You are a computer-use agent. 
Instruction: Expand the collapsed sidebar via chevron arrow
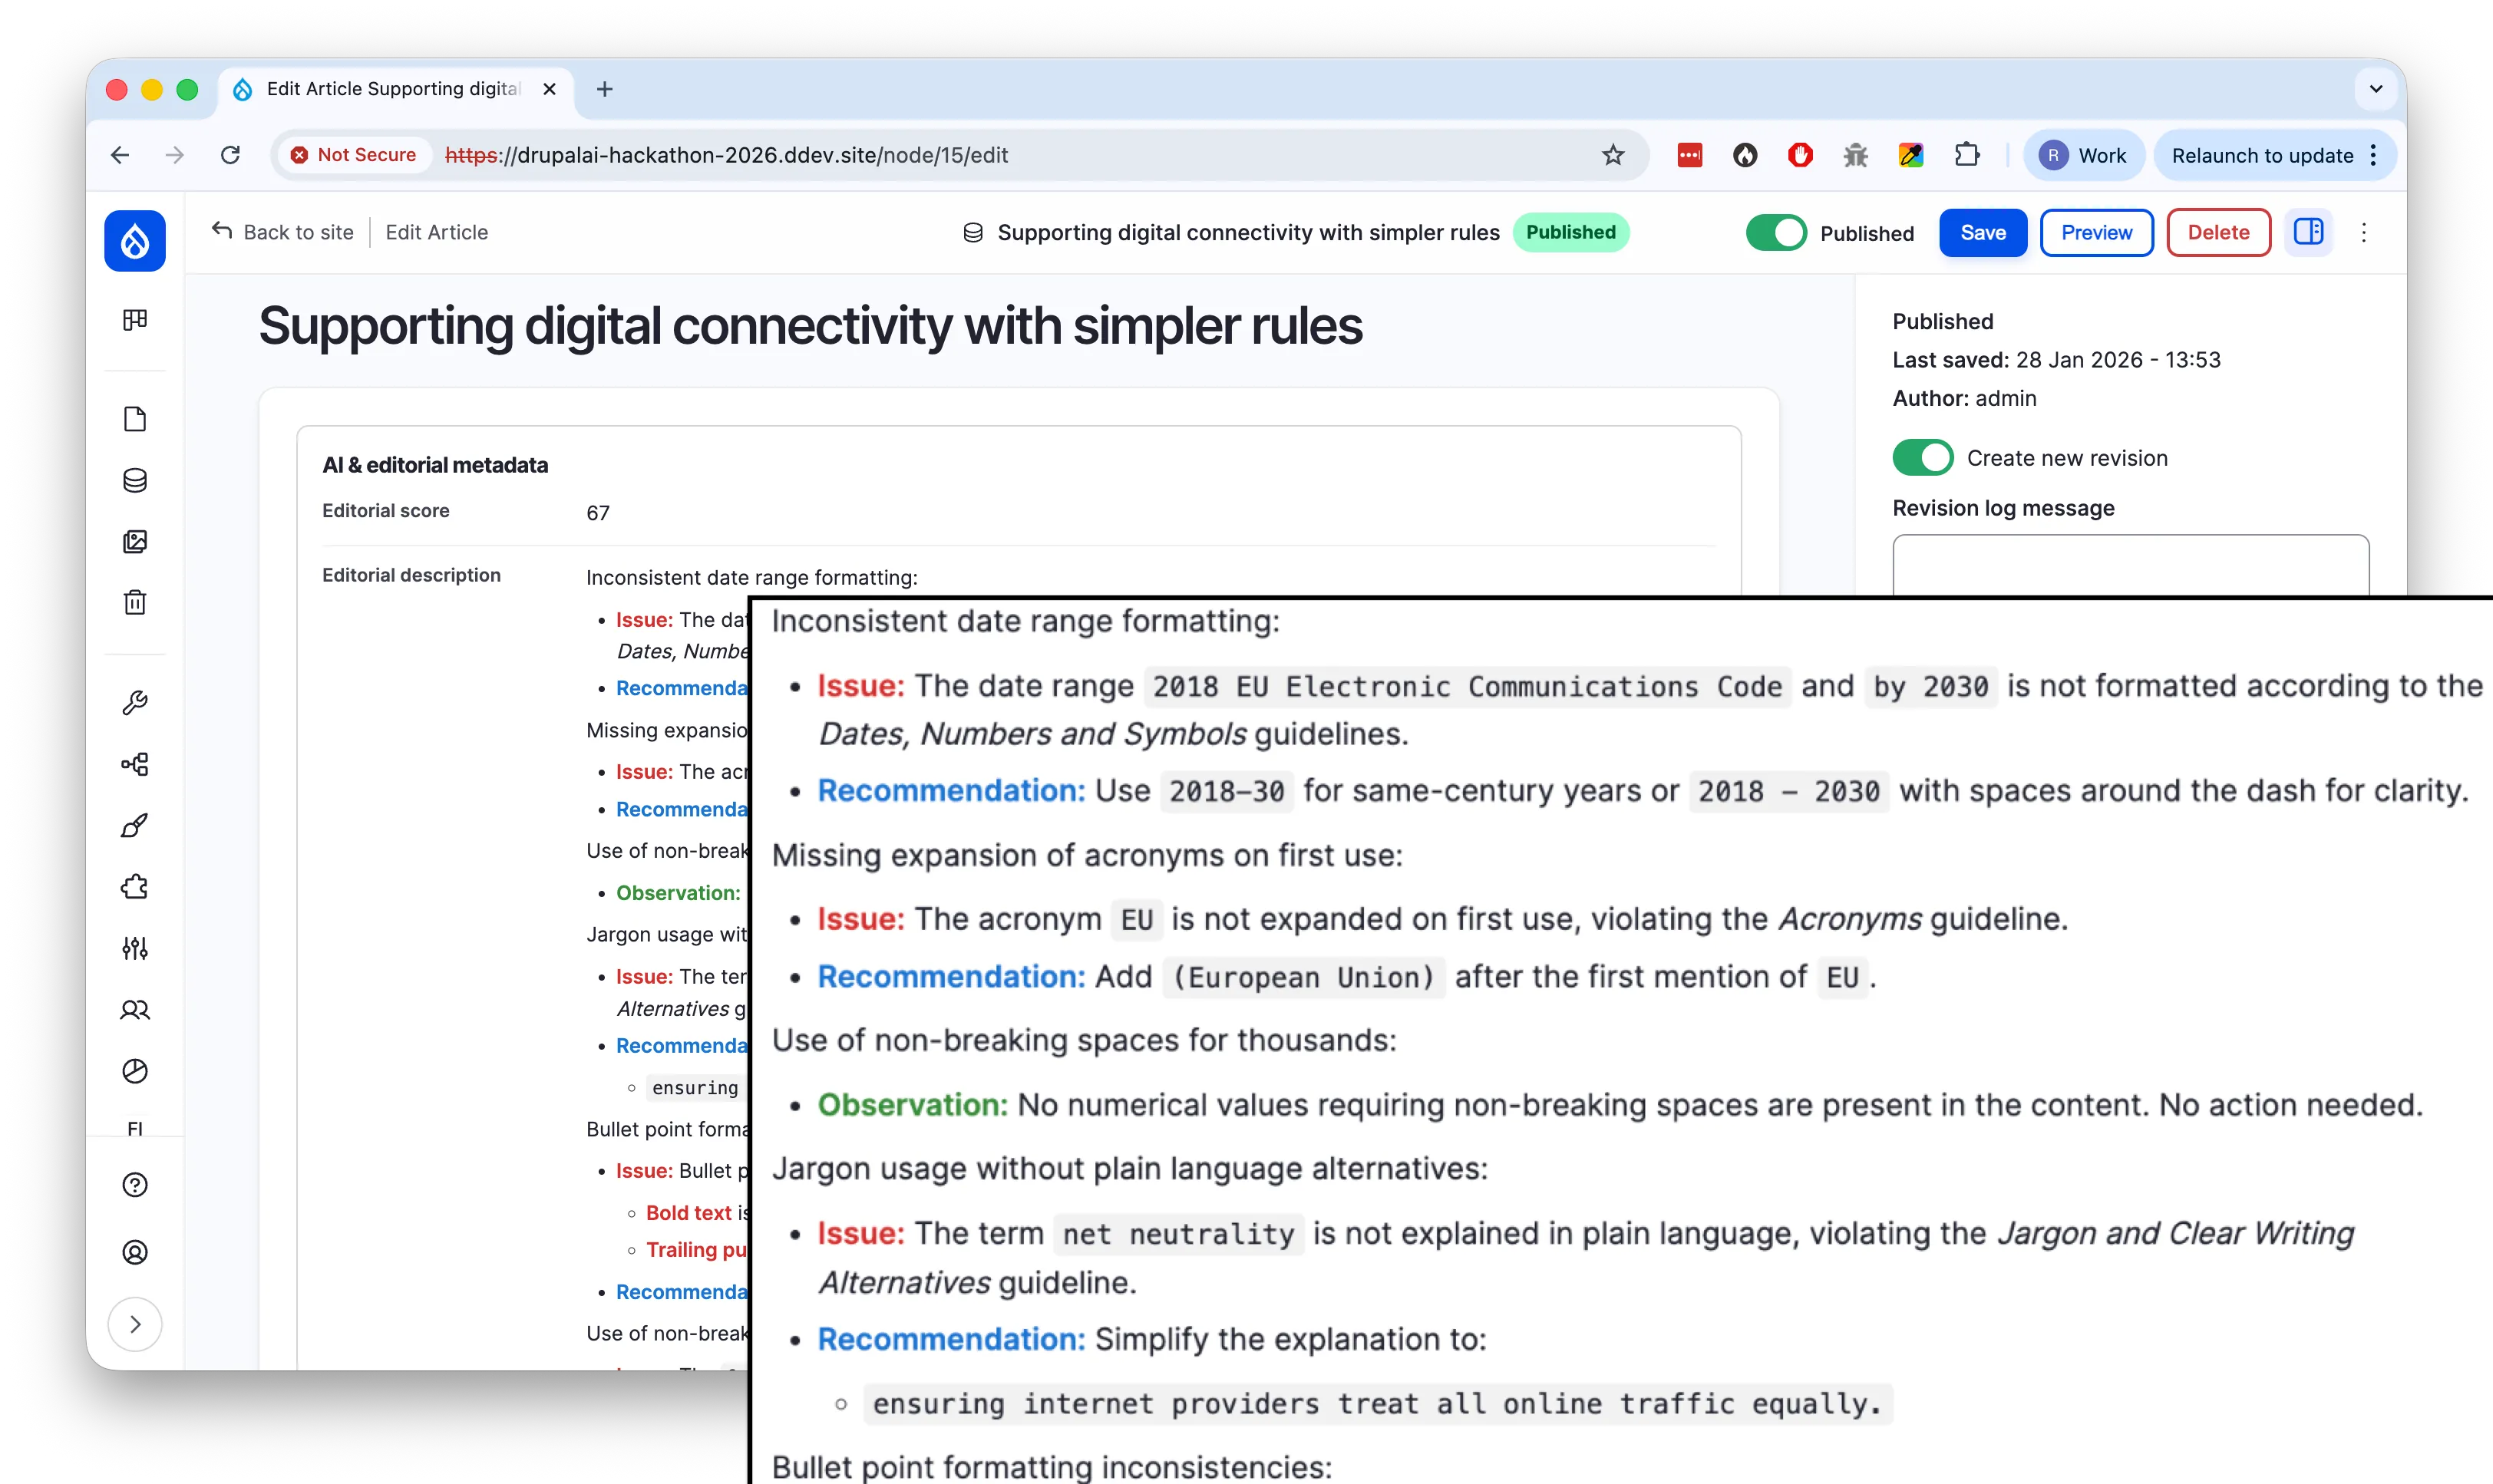pos(135,1324)
